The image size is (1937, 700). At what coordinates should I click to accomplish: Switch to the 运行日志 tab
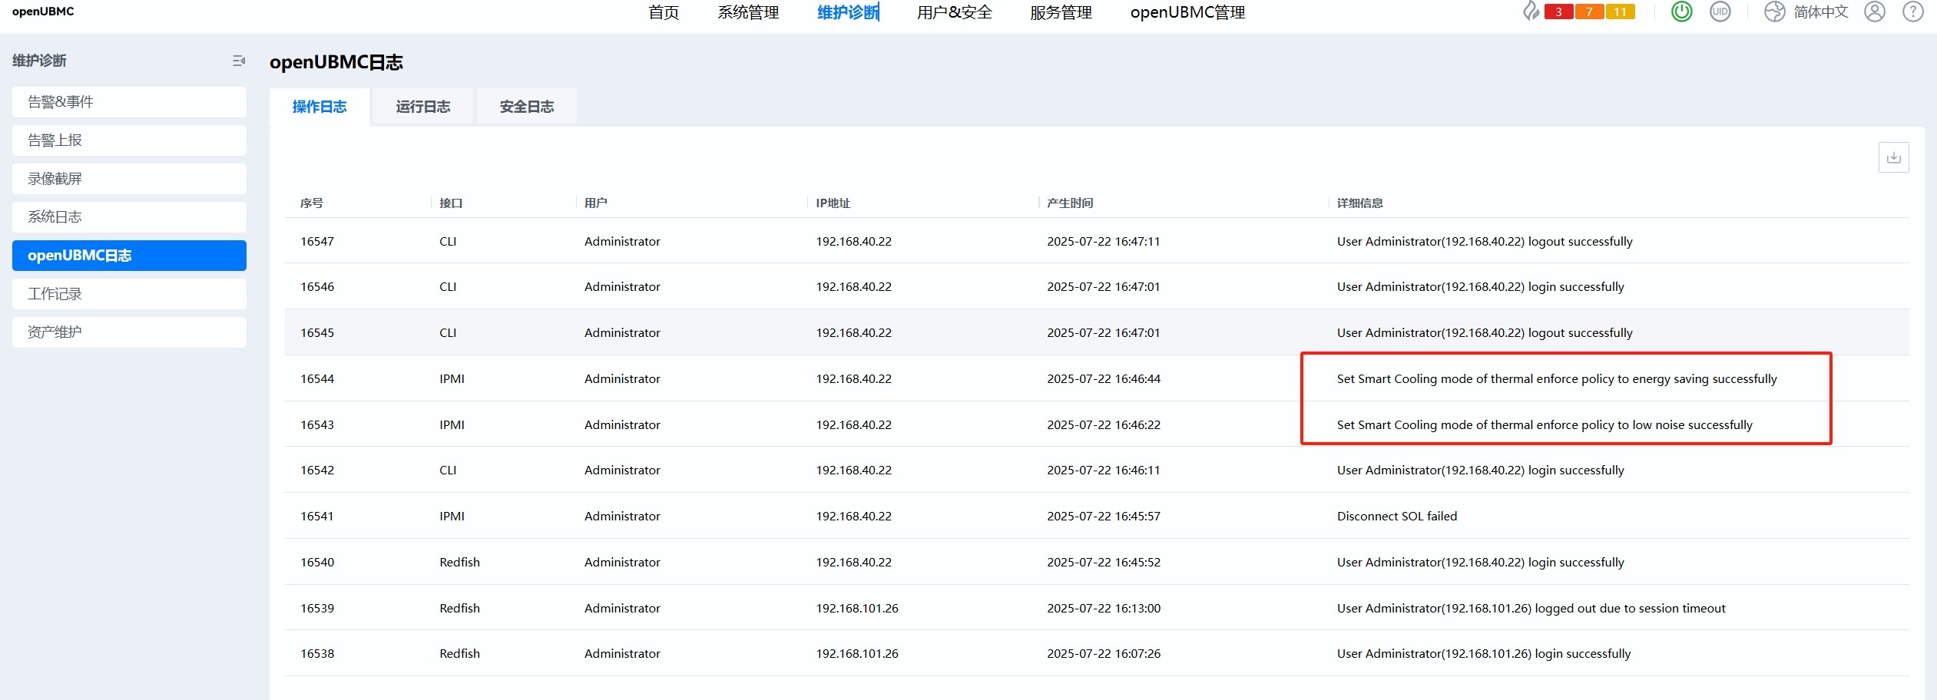(422, 107)
